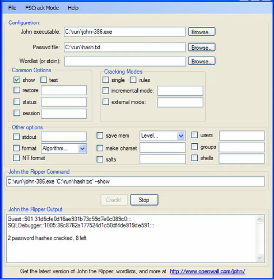
Task: Open the save mem Level dropdown
Action: (162, 136)
